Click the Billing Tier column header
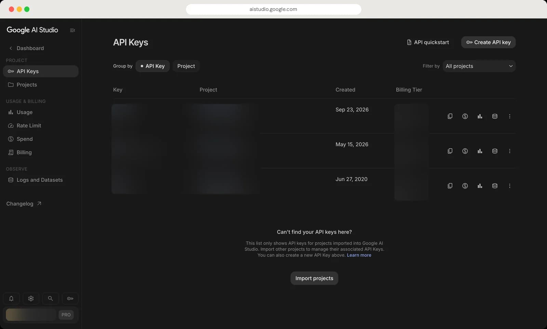Screen dimensions: 547x329 pos(409,90)
